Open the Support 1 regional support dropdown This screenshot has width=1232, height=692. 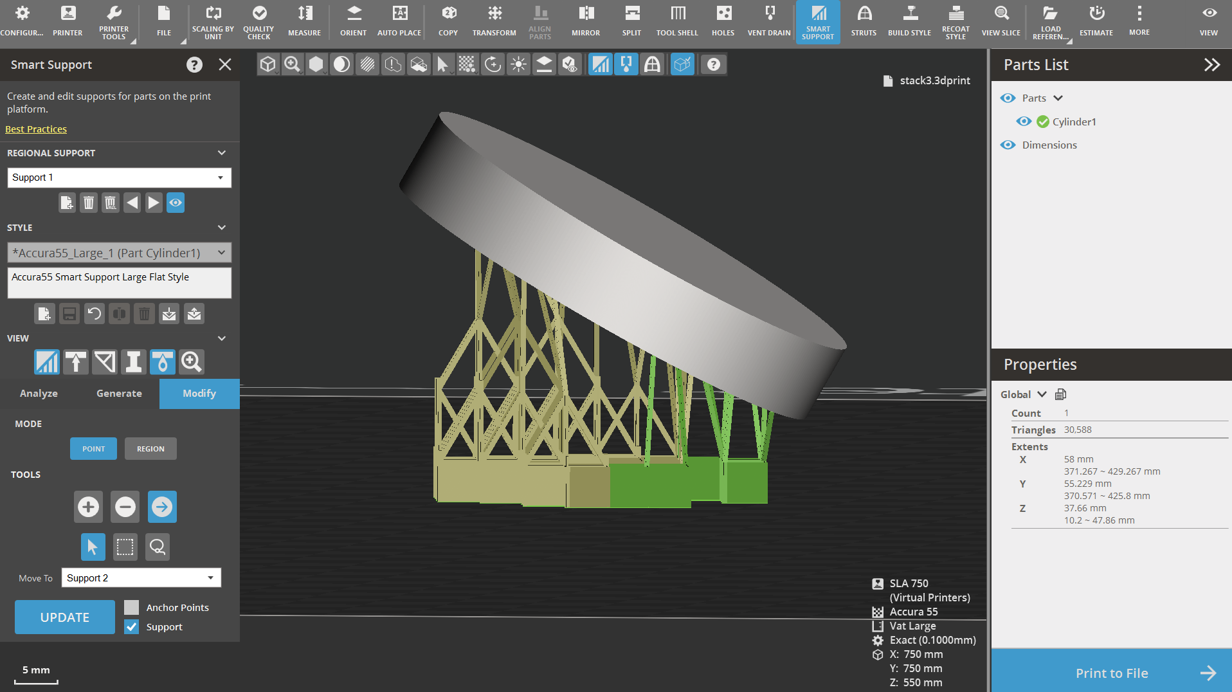click(120, 178)
